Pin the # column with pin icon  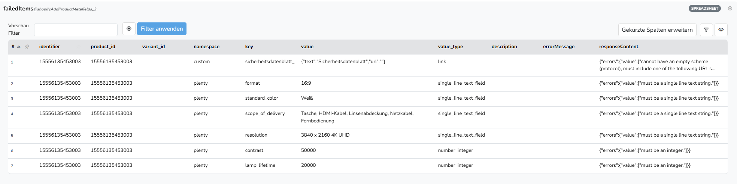click(x=27, y=47)
